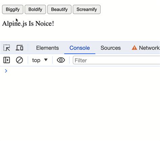This screenshot has height=141, width=160.
Task: Switch to the Console tab
Action: click(x=80, y=48)
